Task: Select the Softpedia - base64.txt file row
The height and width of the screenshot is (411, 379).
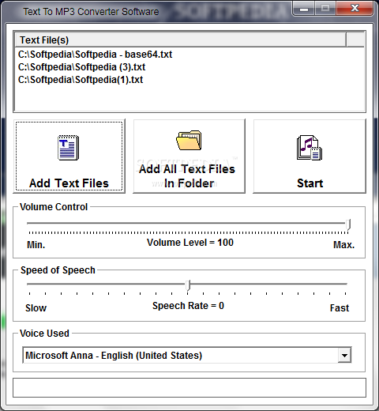Action: coord(95,55)
